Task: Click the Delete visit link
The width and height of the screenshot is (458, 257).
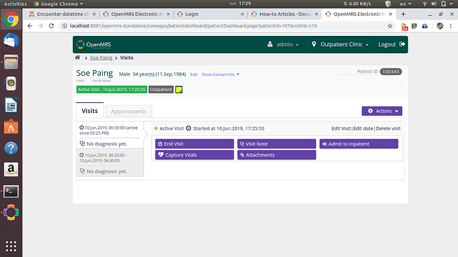Action: coord(388,128)
